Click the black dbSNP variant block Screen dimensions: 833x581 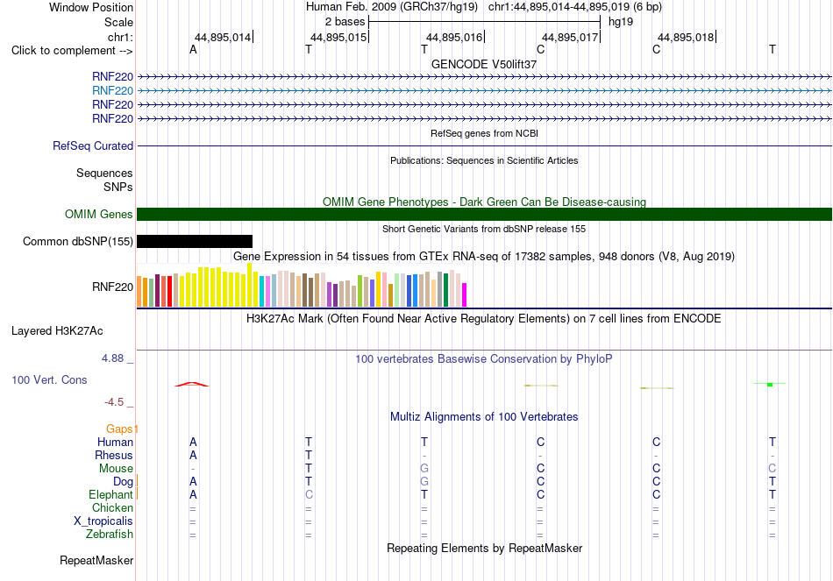(195, 242)
